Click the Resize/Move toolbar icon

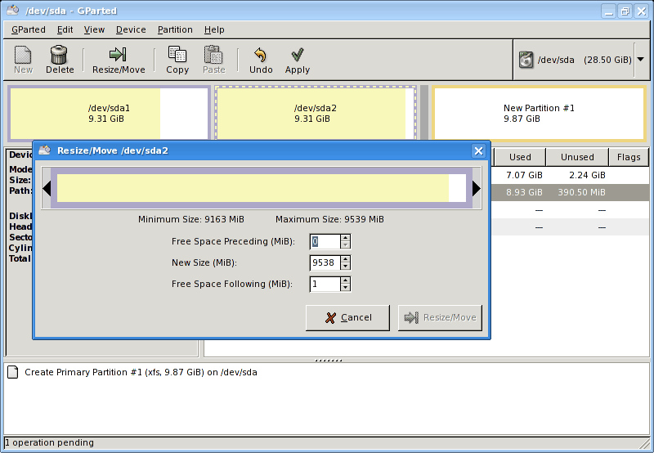119,55
